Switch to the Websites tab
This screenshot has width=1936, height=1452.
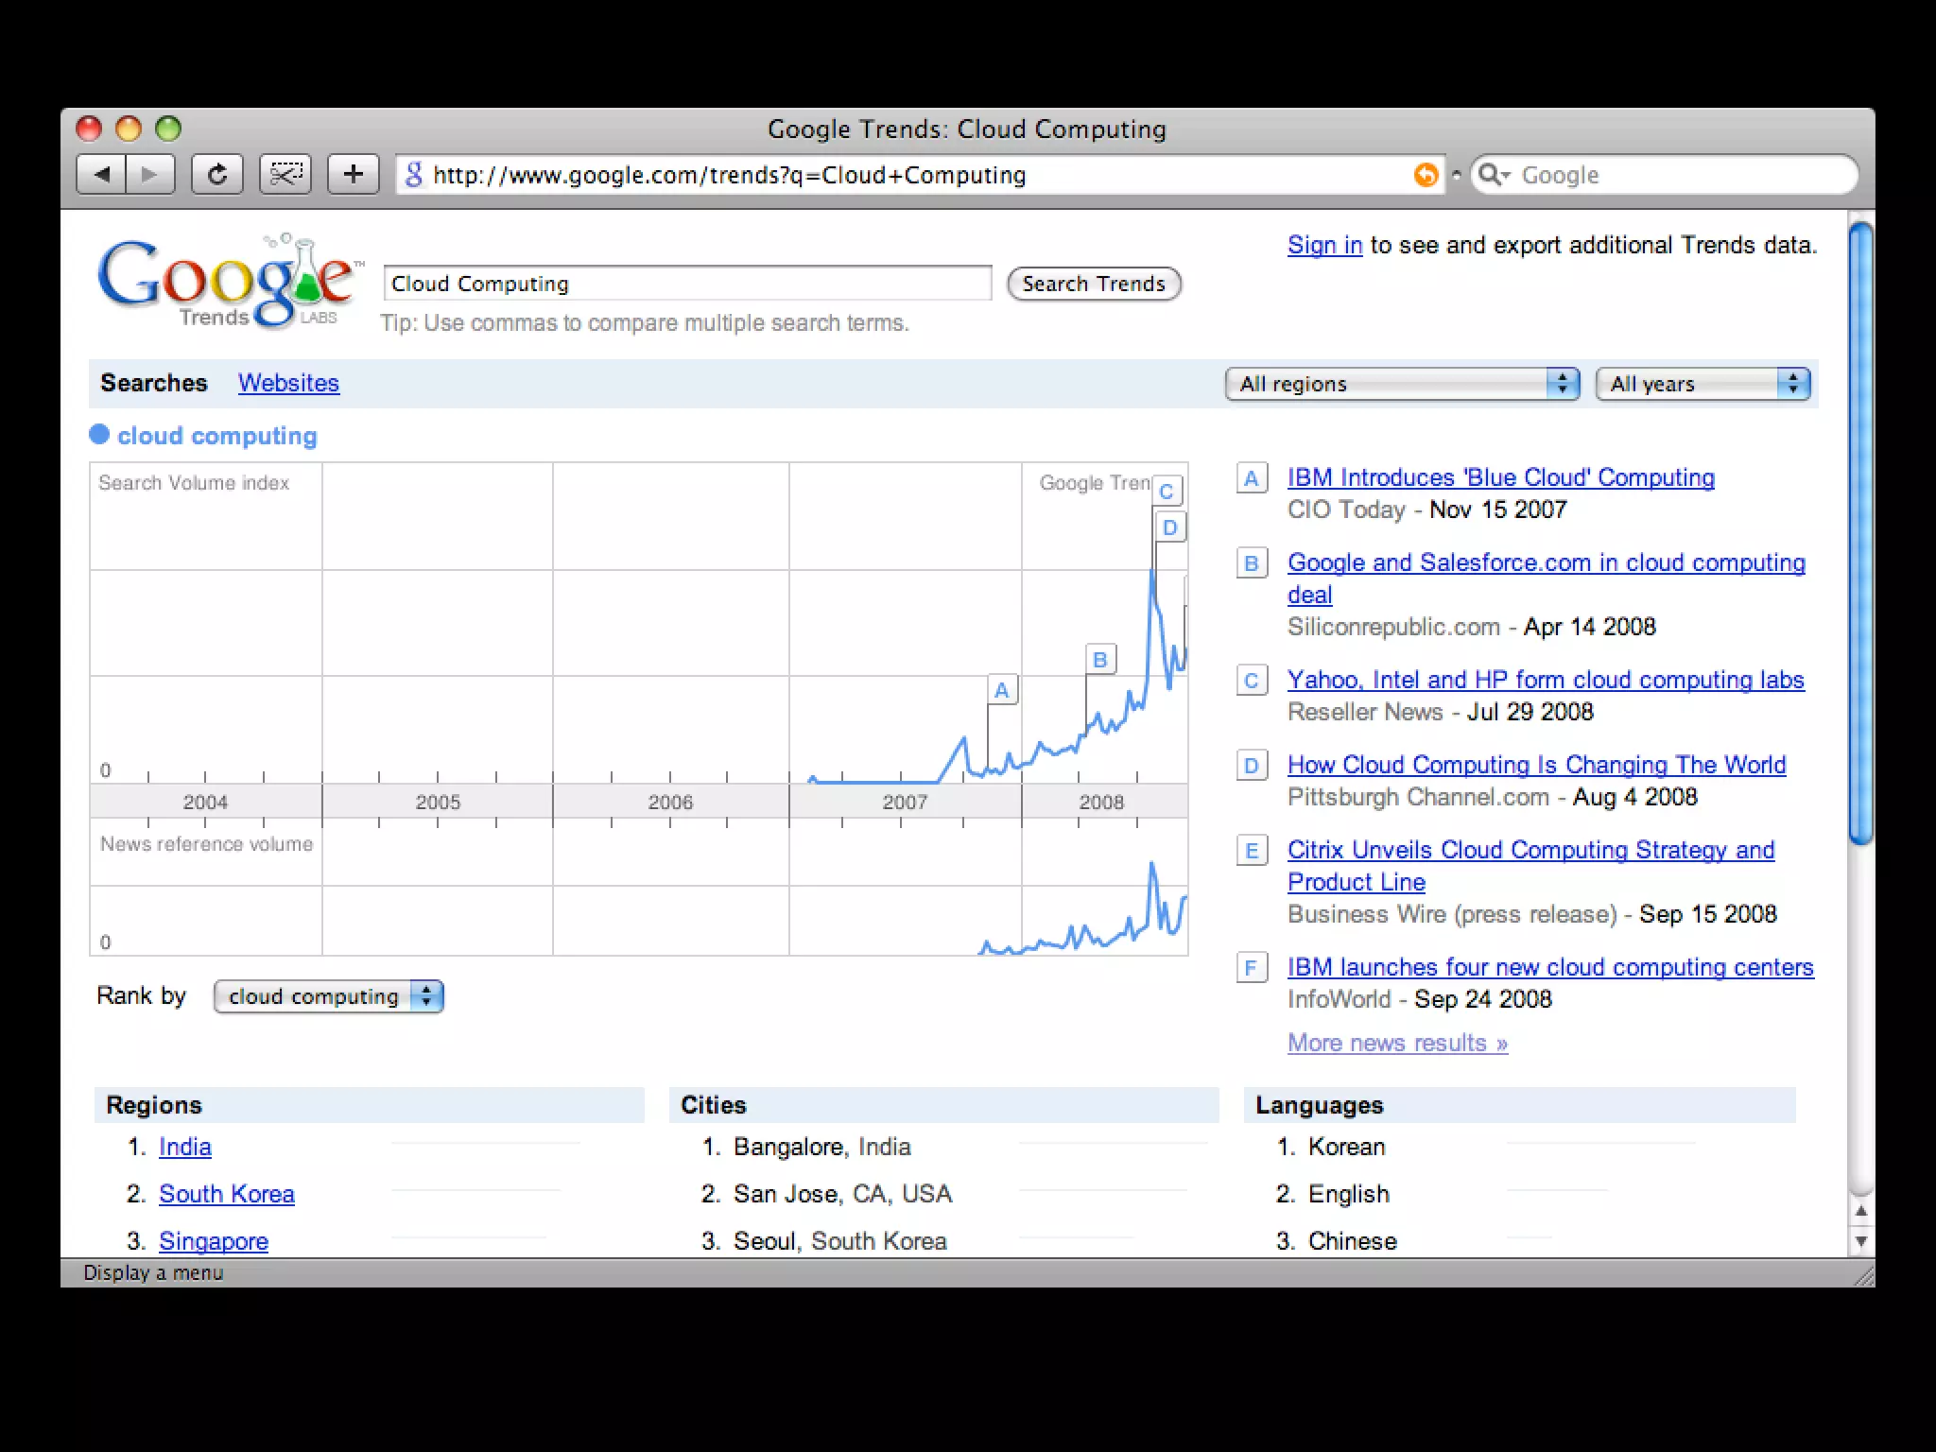(x=288, y=383)
